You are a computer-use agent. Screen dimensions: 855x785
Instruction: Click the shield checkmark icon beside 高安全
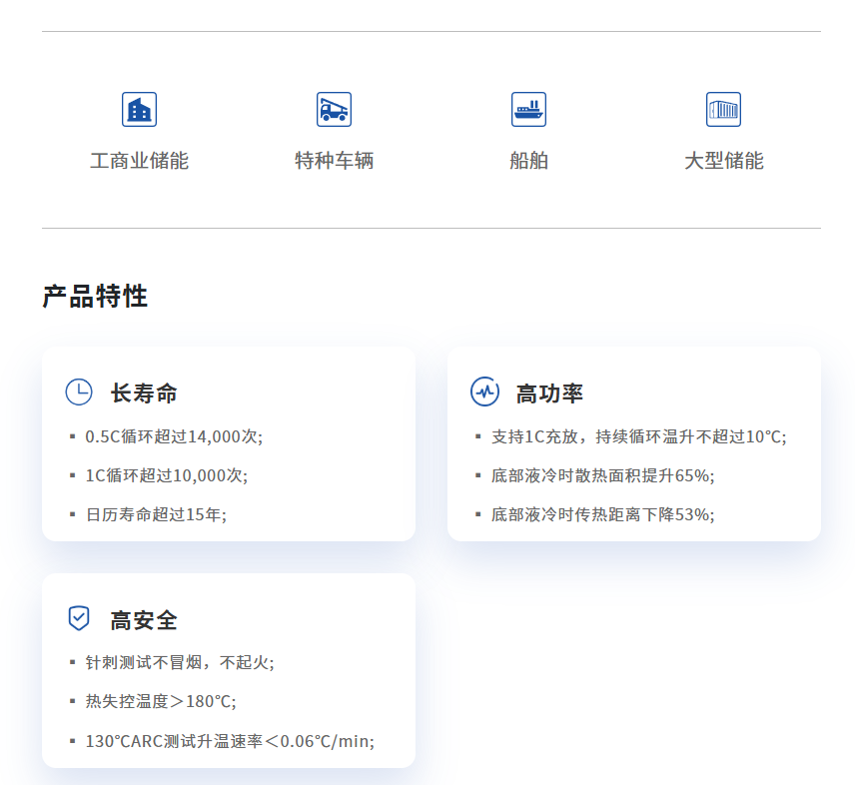[x=79, y=619]
